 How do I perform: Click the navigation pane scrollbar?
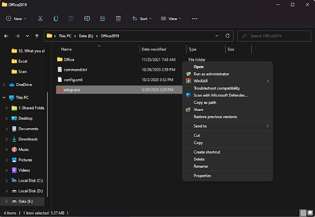pyautogui.click(x=47, y=144)
